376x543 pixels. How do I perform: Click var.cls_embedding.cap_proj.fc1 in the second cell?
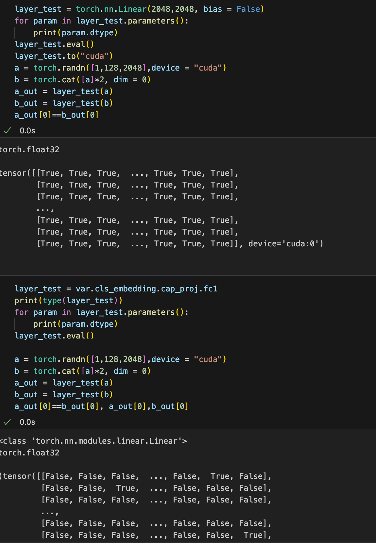pos(146,289)
